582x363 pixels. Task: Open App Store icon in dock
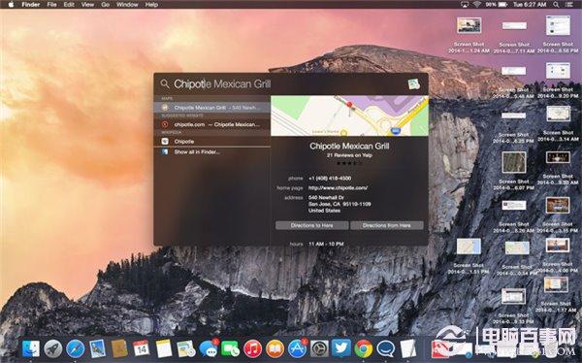click(298, 348)
